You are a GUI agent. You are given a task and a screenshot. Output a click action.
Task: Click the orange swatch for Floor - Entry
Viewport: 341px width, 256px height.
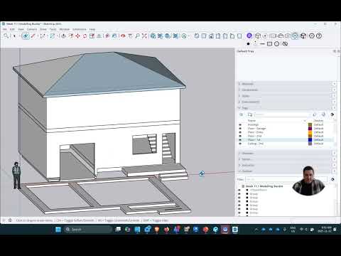click(310, 132)
